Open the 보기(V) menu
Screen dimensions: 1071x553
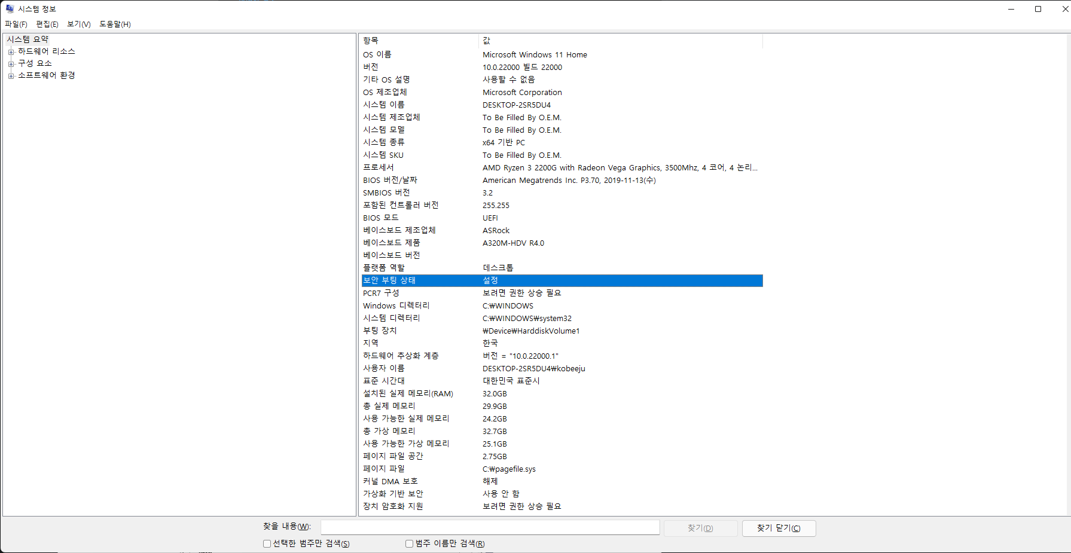[x=79, y=24]
